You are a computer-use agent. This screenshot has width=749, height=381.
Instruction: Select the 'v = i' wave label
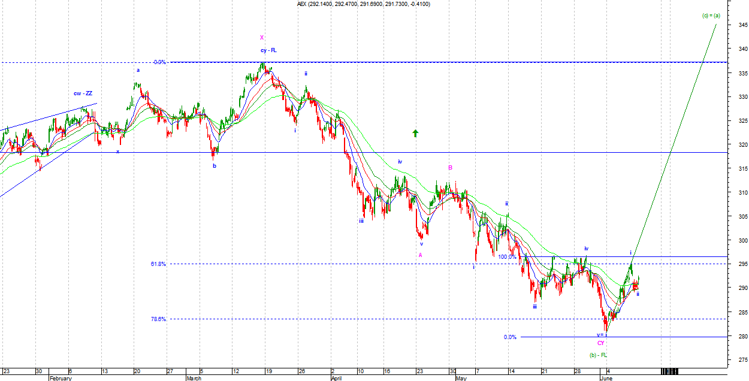602,335
